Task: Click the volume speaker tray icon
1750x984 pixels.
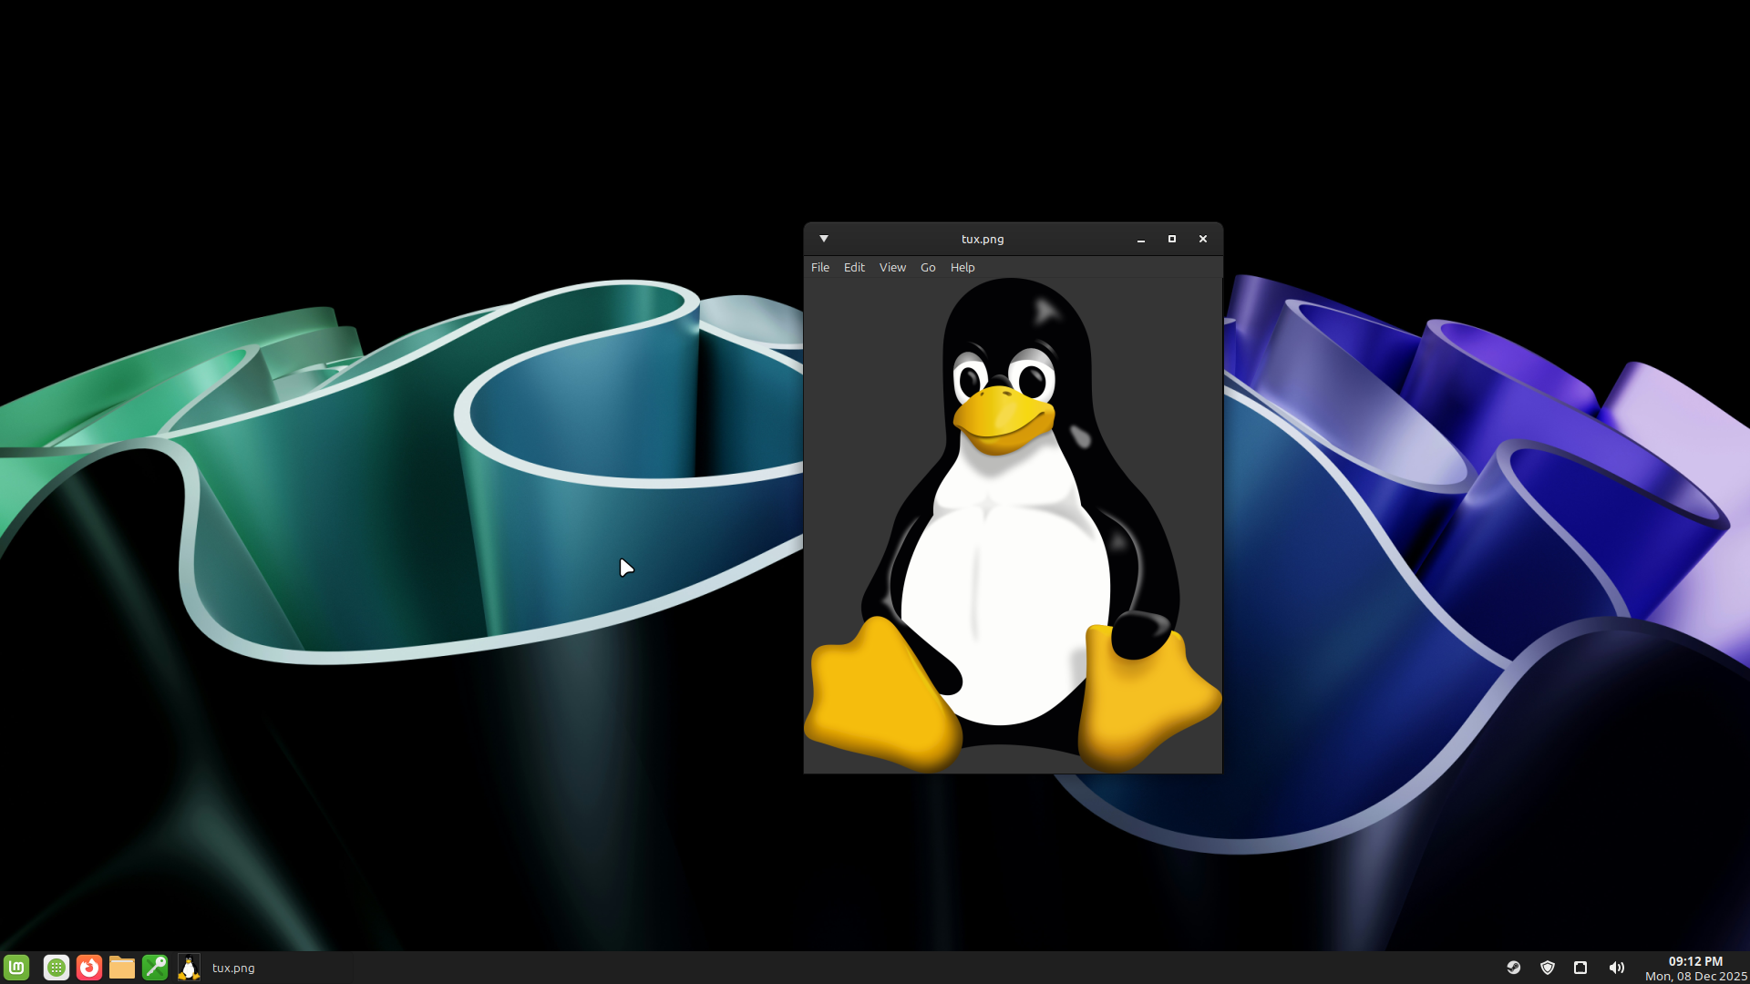Action: (1616, 968)
